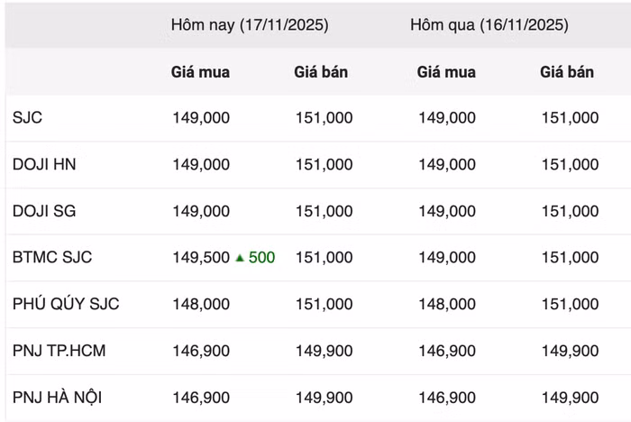The image size is (631, 422).
Task: Select the PNJ HÀ NỘI row label
Action: 58,398
